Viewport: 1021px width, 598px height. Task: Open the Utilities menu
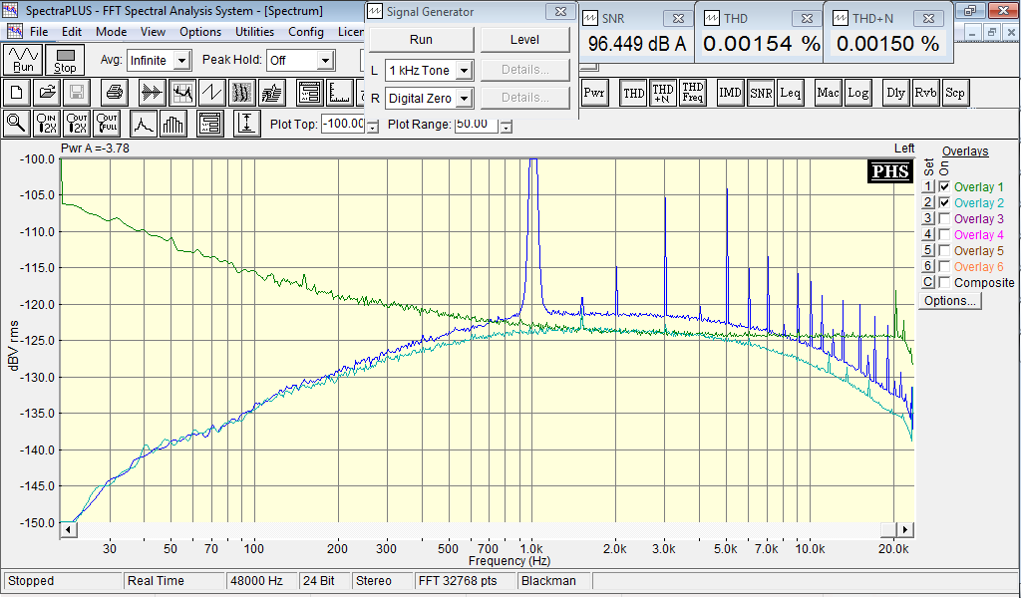tap(254, 31)
